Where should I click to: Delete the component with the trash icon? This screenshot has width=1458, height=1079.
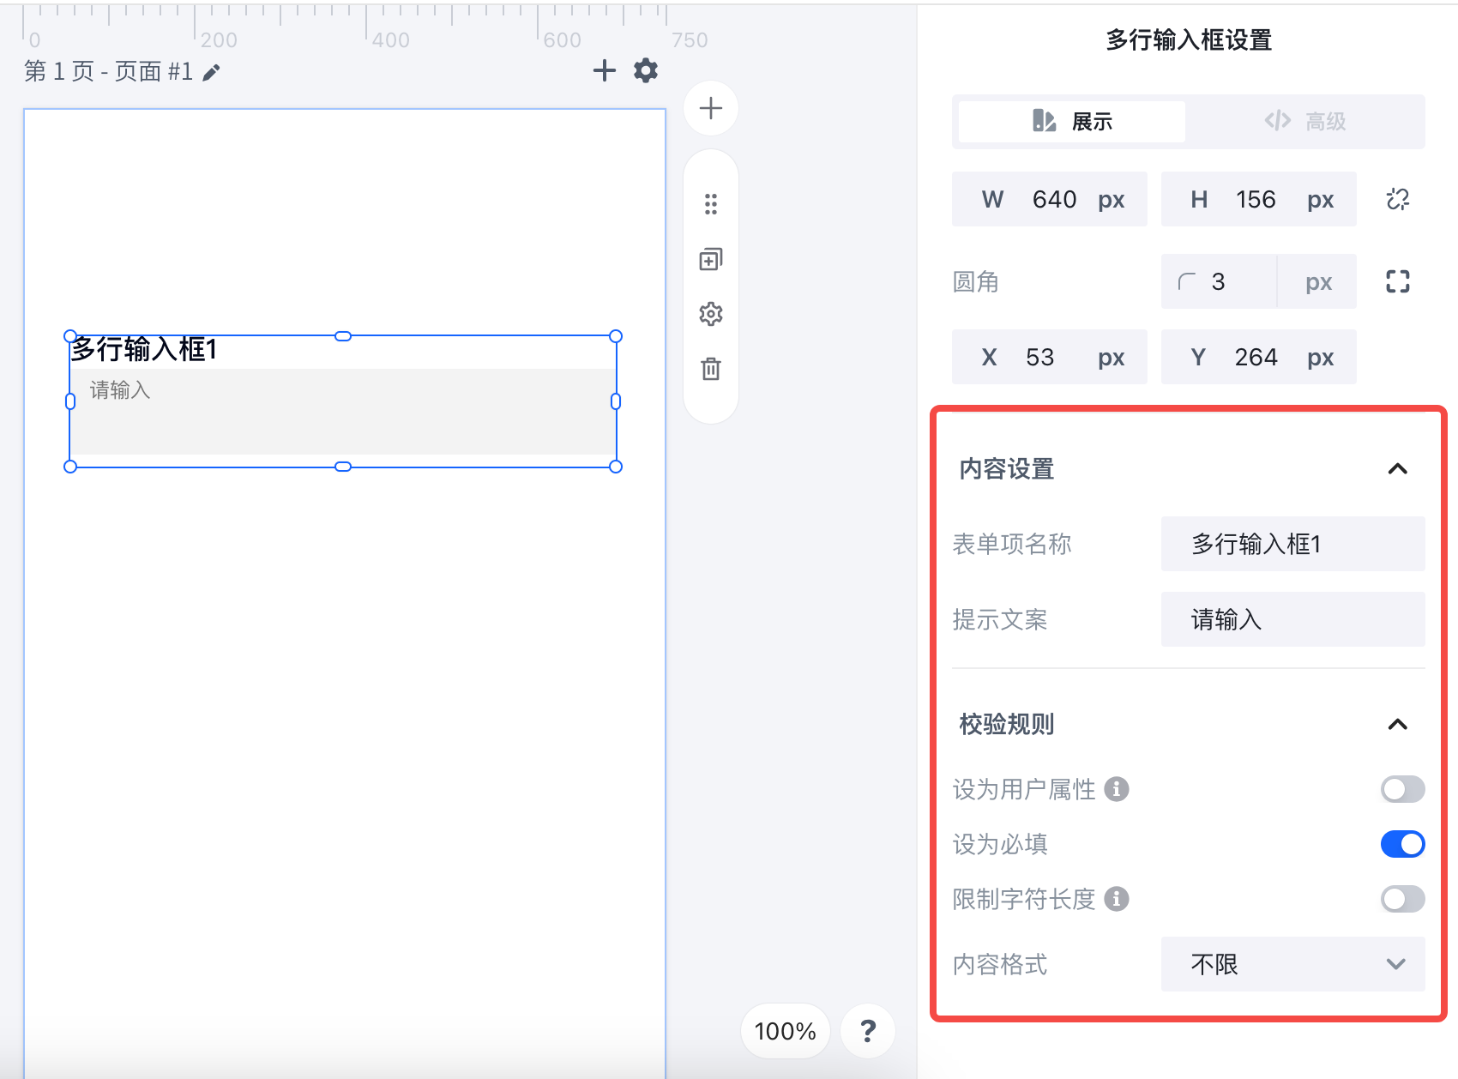tap(711, 369)
